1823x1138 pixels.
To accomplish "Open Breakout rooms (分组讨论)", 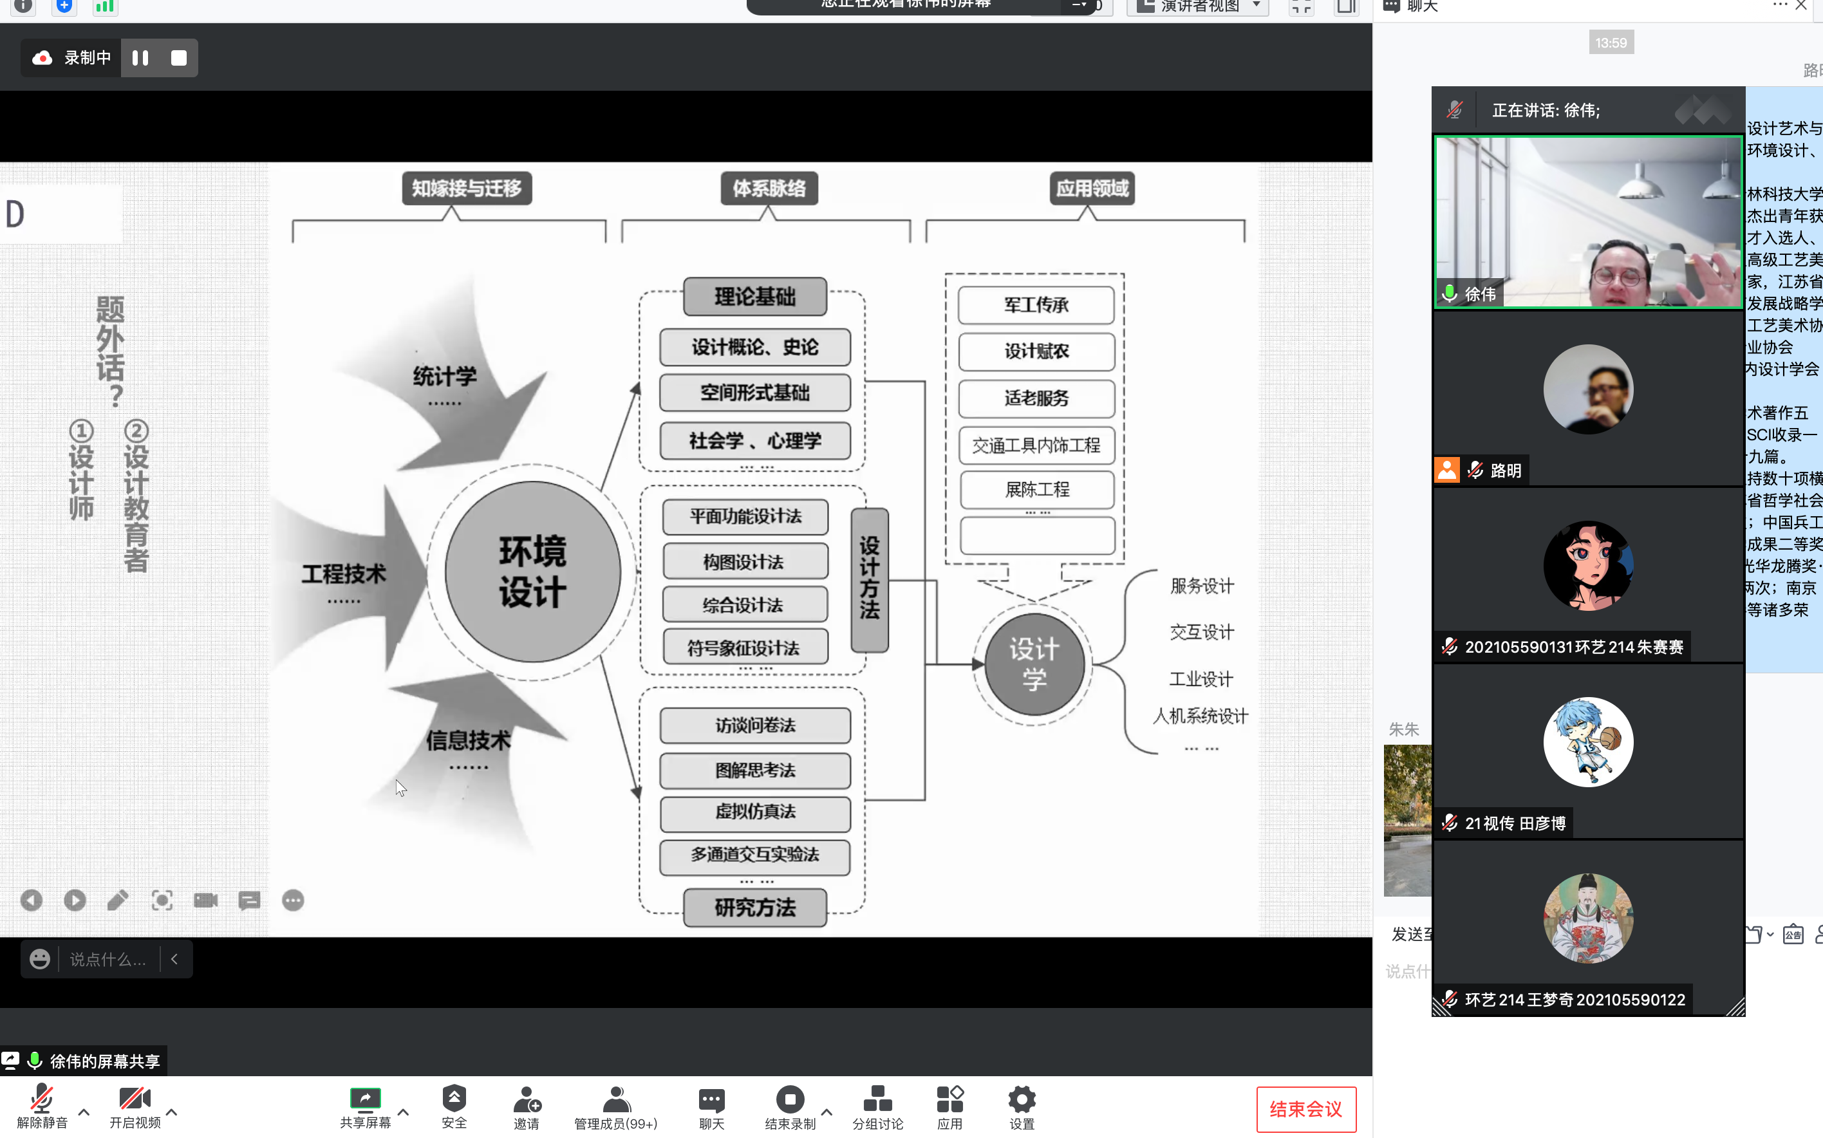I will pos(877,1106).
